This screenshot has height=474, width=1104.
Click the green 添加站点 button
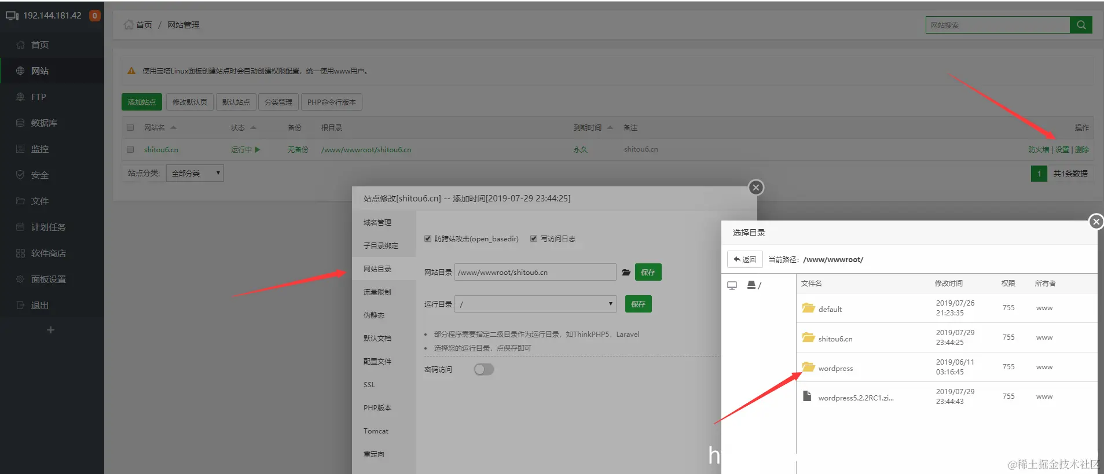click(x=142, y=102)
